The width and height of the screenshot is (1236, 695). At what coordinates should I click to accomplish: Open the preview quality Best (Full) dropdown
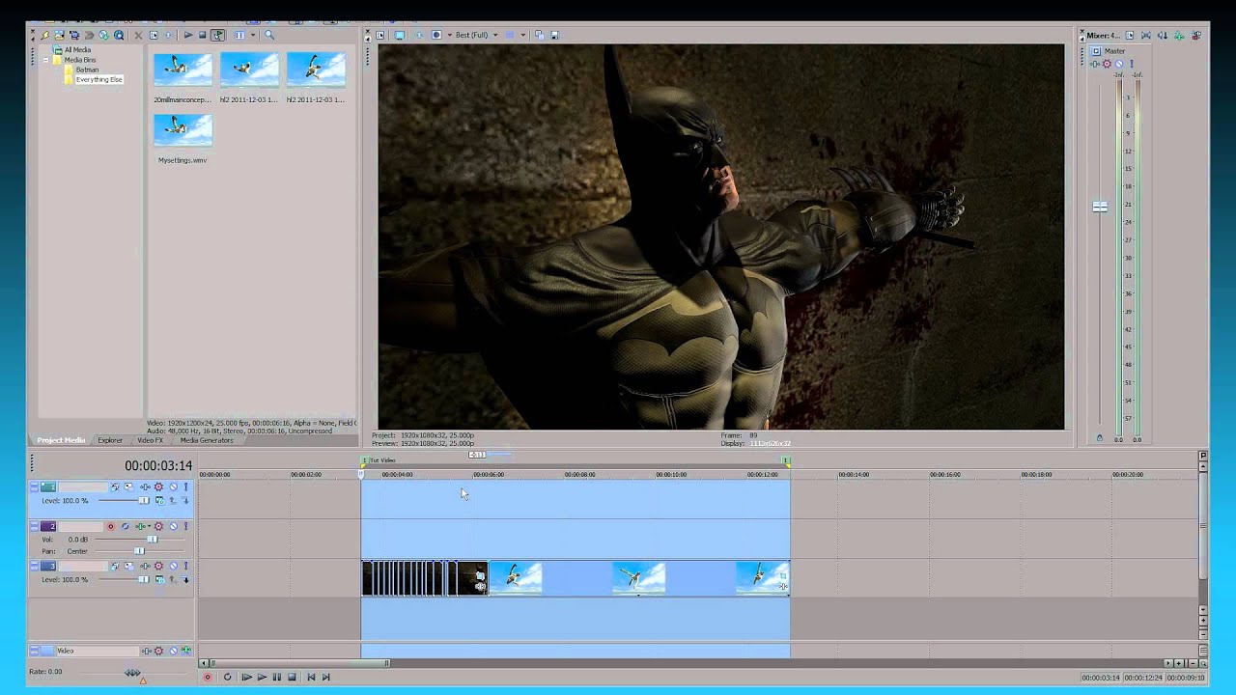(477, 35)
